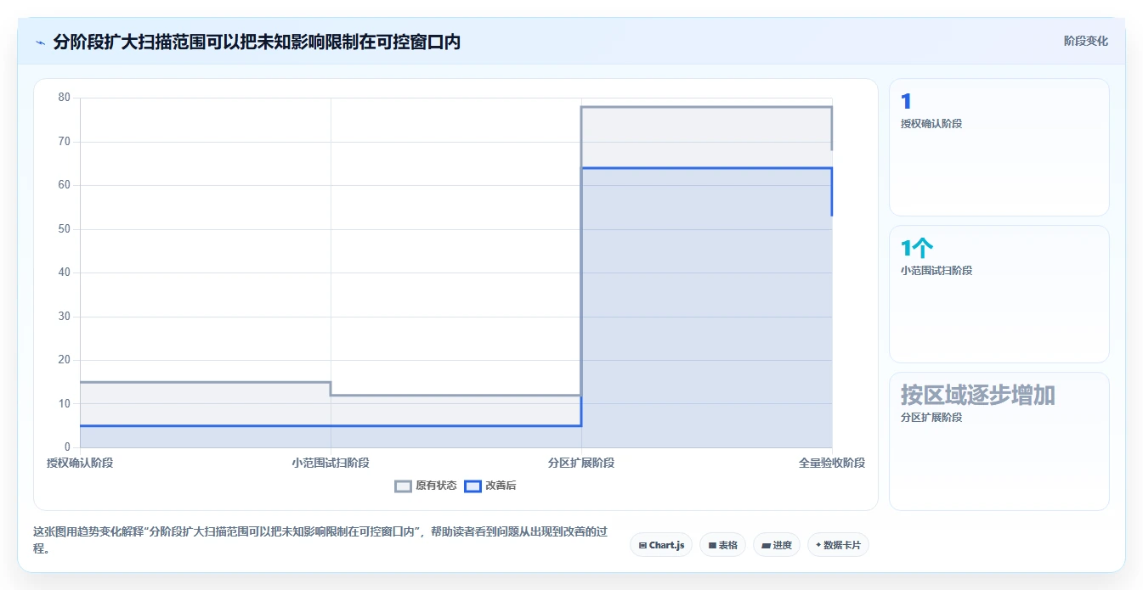Click the 小范围试扫阶段 x-axis label
1143x590 pixels.
(331, 463)
